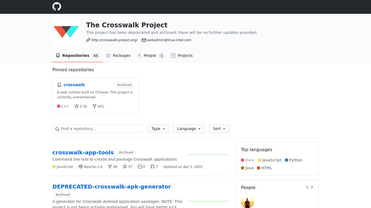Open the crosswalk-project.org website link
Image resolution: width=371 pixels, height=208 pixels.
114,40
